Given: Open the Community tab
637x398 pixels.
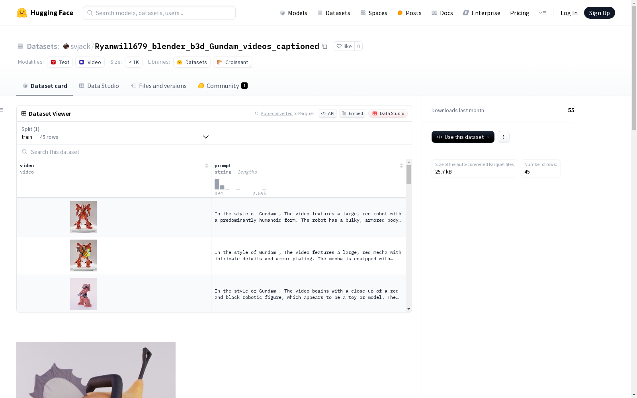Looking at the screenshot, I should pyautogui.click(x=223, y=86).
